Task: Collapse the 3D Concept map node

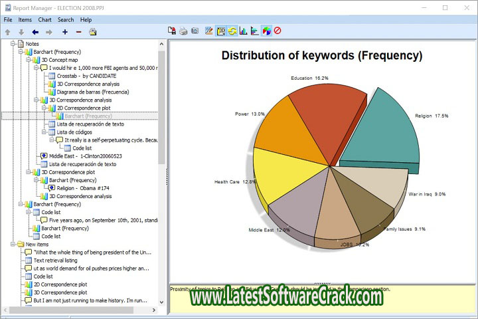Action: [x=29, y=60]
